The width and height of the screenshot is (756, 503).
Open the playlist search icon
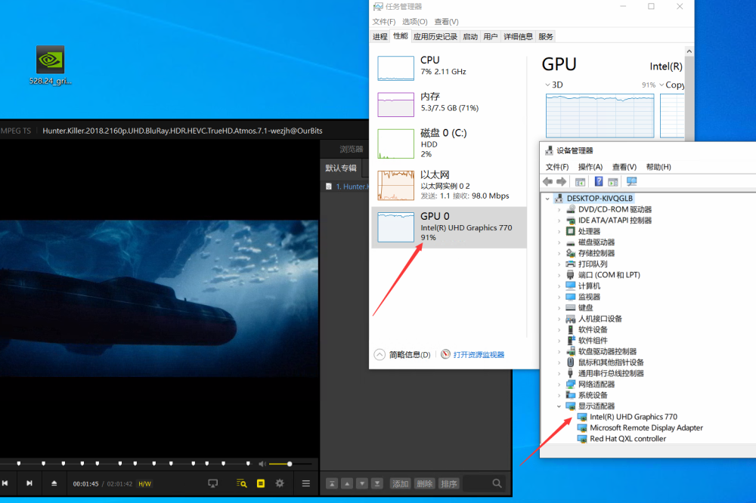(242, 483)
